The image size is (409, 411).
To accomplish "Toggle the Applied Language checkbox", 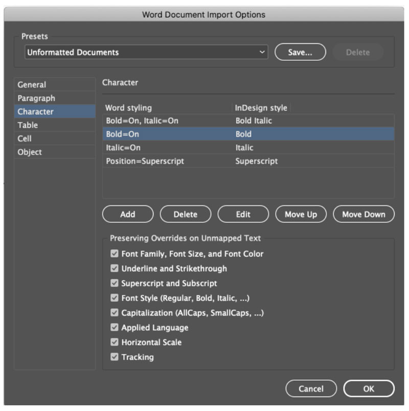I will [x=115, y=327].
